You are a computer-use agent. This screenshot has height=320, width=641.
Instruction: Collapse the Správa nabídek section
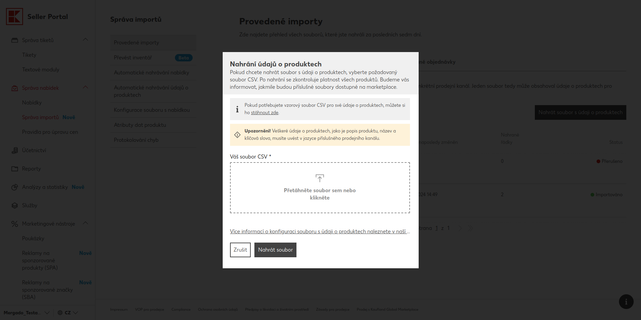[85, 87]
